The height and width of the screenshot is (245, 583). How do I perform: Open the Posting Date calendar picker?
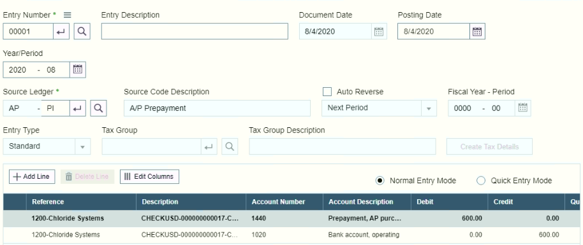pos(477,32)
